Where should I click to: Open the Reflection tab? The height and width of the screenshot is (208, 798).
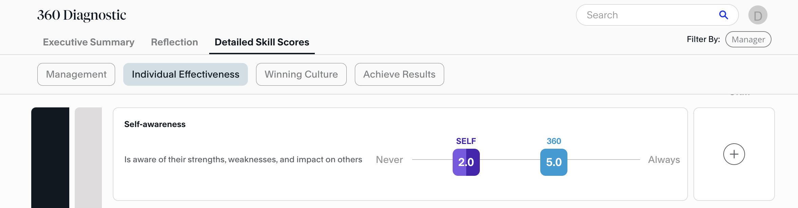click(x=174, y=42)
